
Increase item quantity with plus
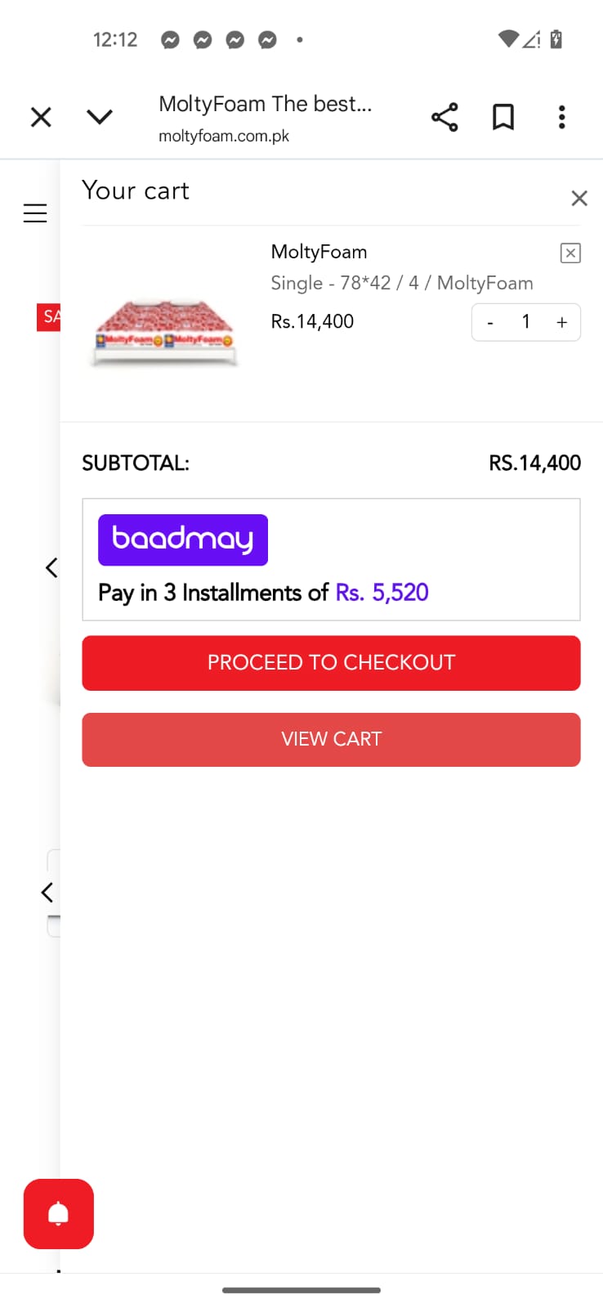click(x=562, y=323)
